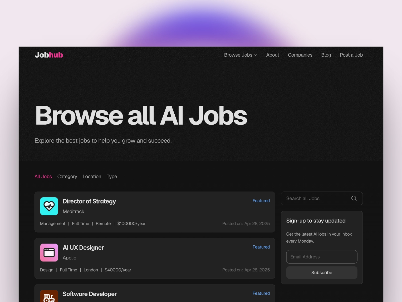Select the All Jobs tab
Screen dimensions: 402x302
click(x=43, y=176)
